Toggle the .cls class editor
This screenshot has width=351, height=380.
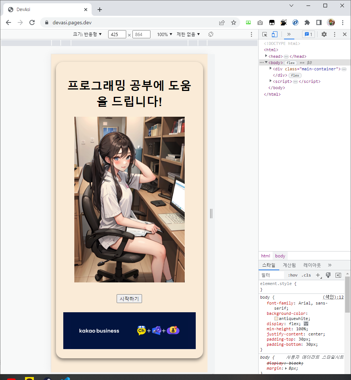[x=306, y=275]
